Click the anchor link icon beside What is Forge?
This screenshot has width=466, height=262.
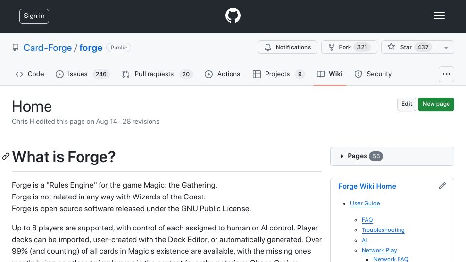click(6, 157)
